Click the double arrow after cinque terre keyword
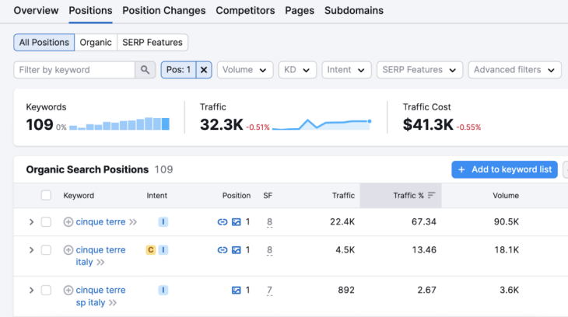 [133, 222]
